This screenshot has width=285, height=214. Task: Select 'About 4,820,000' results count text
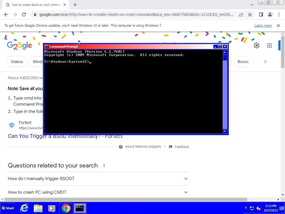point(25,78)
